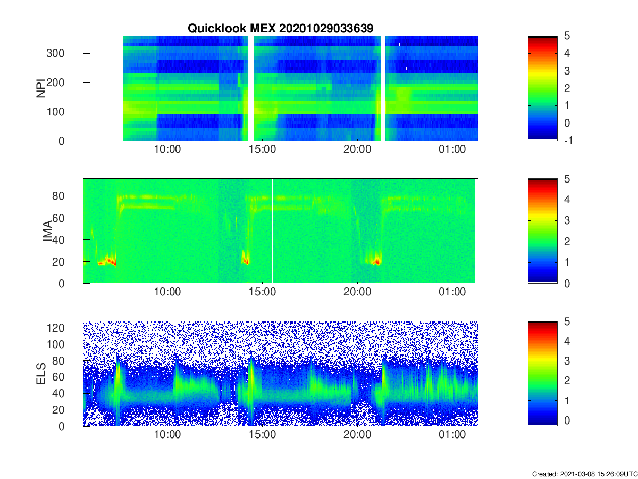The width and height of the screenshot is (638, 479).
Task: Click the 10:00 time tick below ELS panel
Action: 167,435
